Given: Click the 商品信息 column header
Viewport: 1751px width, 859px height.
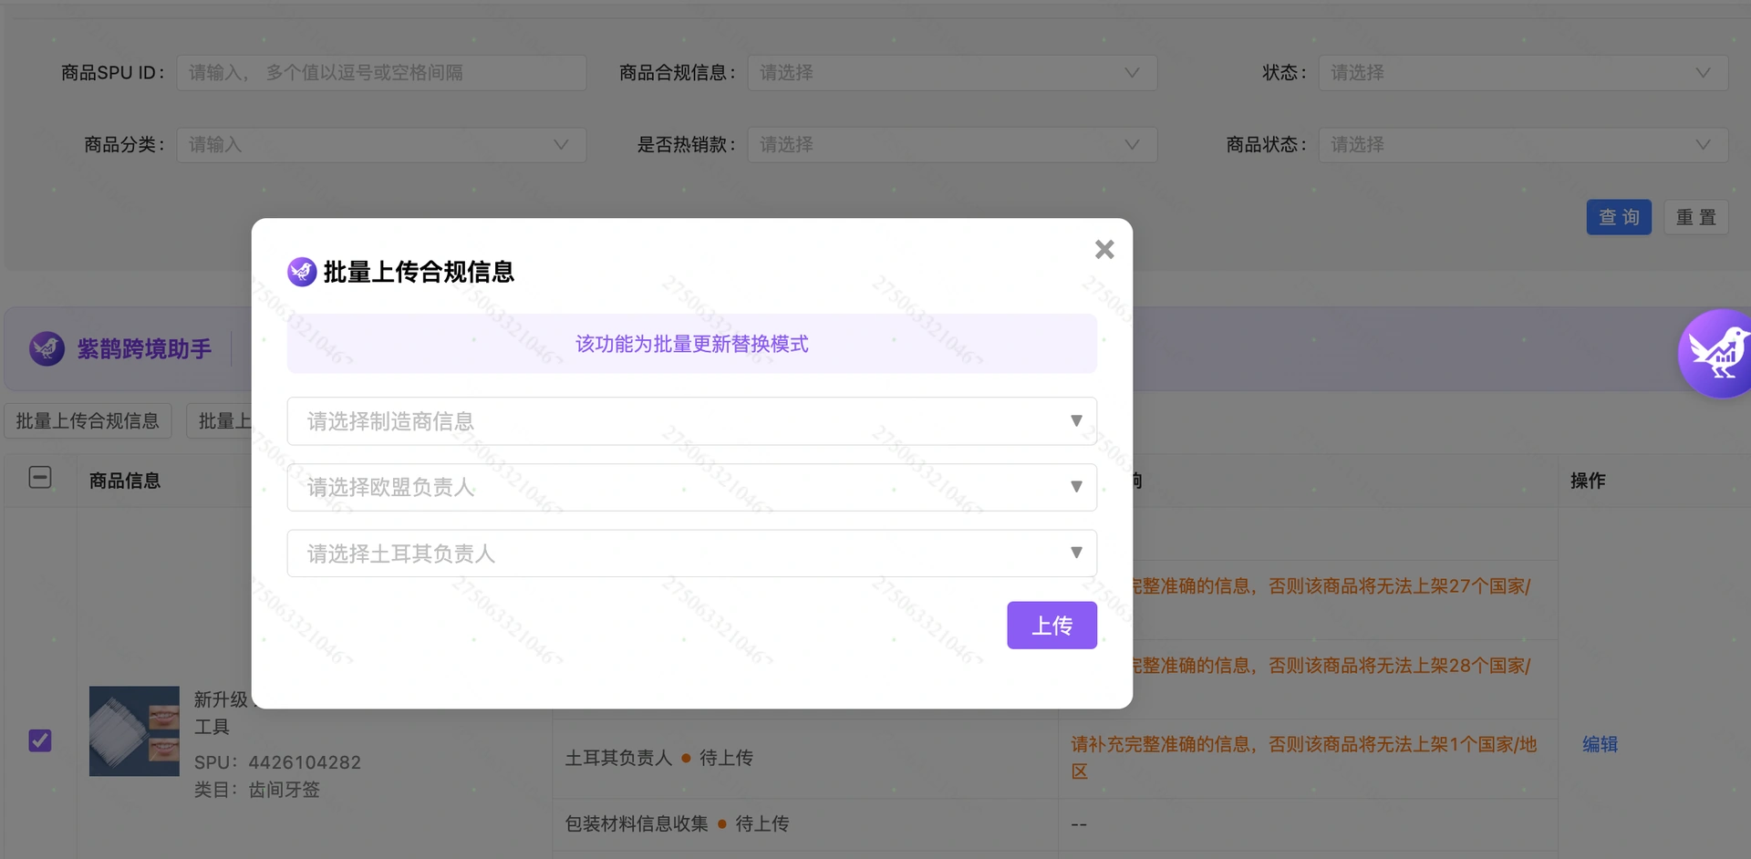Looking at the screenshot, I should pos(125,481).
